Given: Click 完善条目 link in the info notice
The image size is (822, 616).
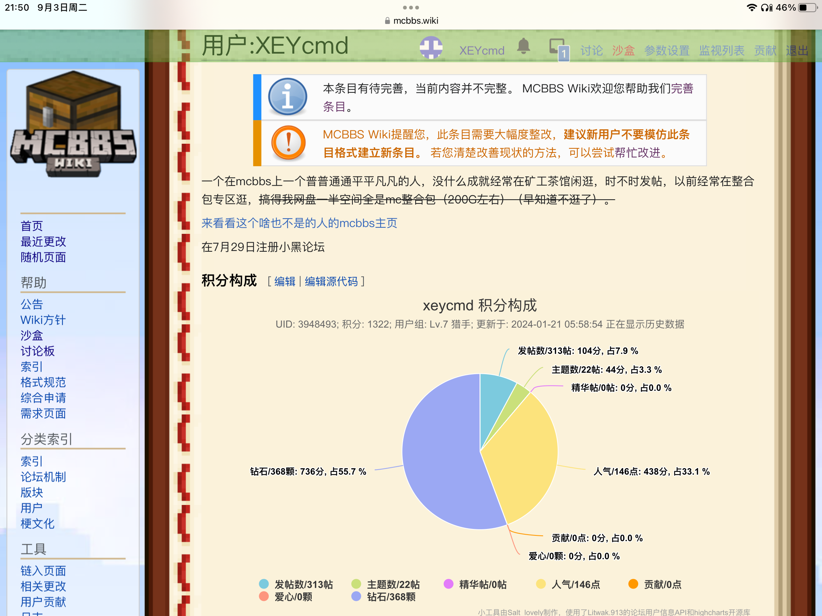Looking at the screenshot, I should pos(682,89).
